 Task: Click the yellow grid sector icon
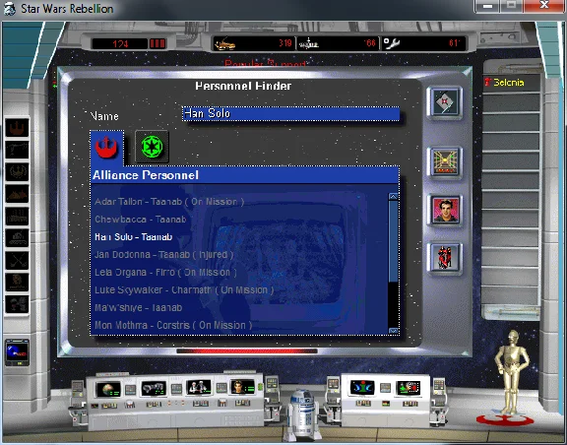click(445, 162)
